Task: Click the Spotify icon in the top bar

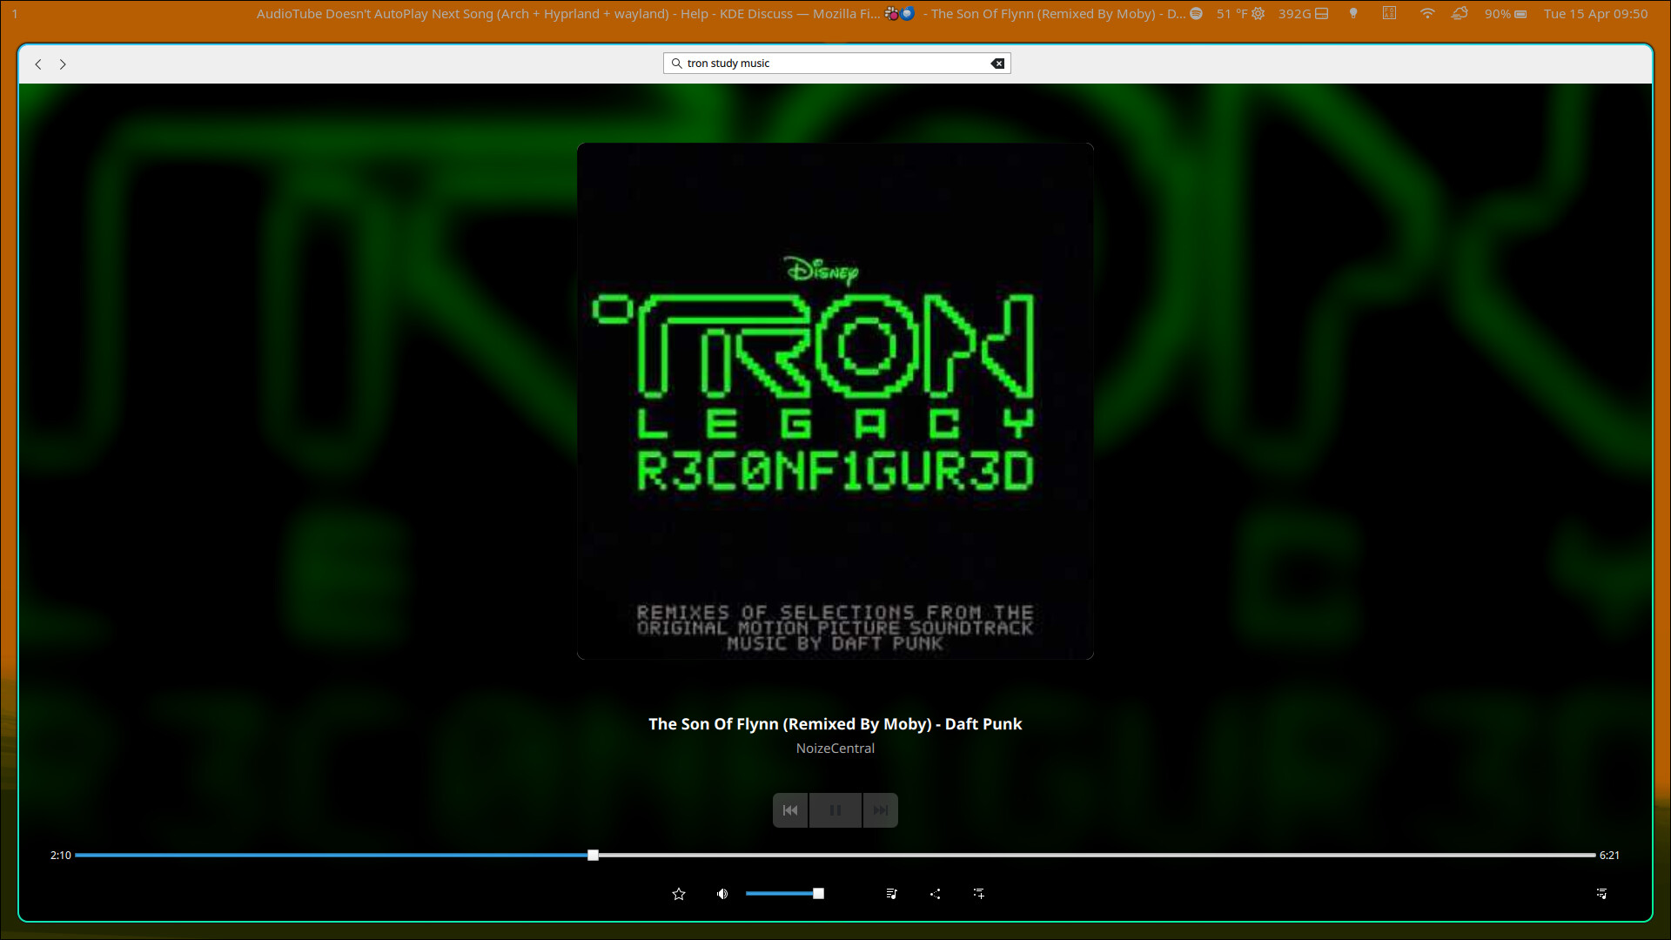Action: click(x=1196, y=14)
